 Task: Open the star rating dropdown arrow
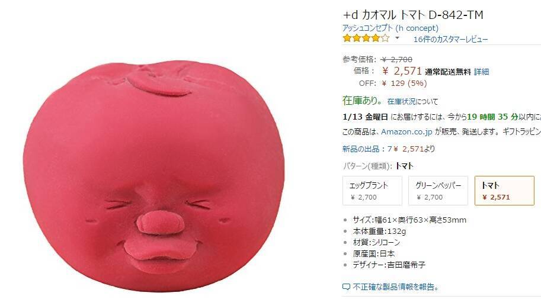point(397,38)
